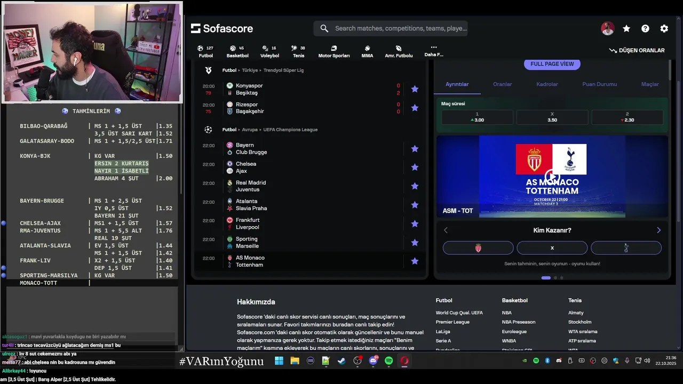Open WTA sıralama footer link
This screenshot has width=683, height=384.
click(583, 332)
